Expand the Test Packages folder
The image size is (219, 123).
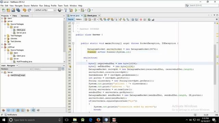pos(5,36)
